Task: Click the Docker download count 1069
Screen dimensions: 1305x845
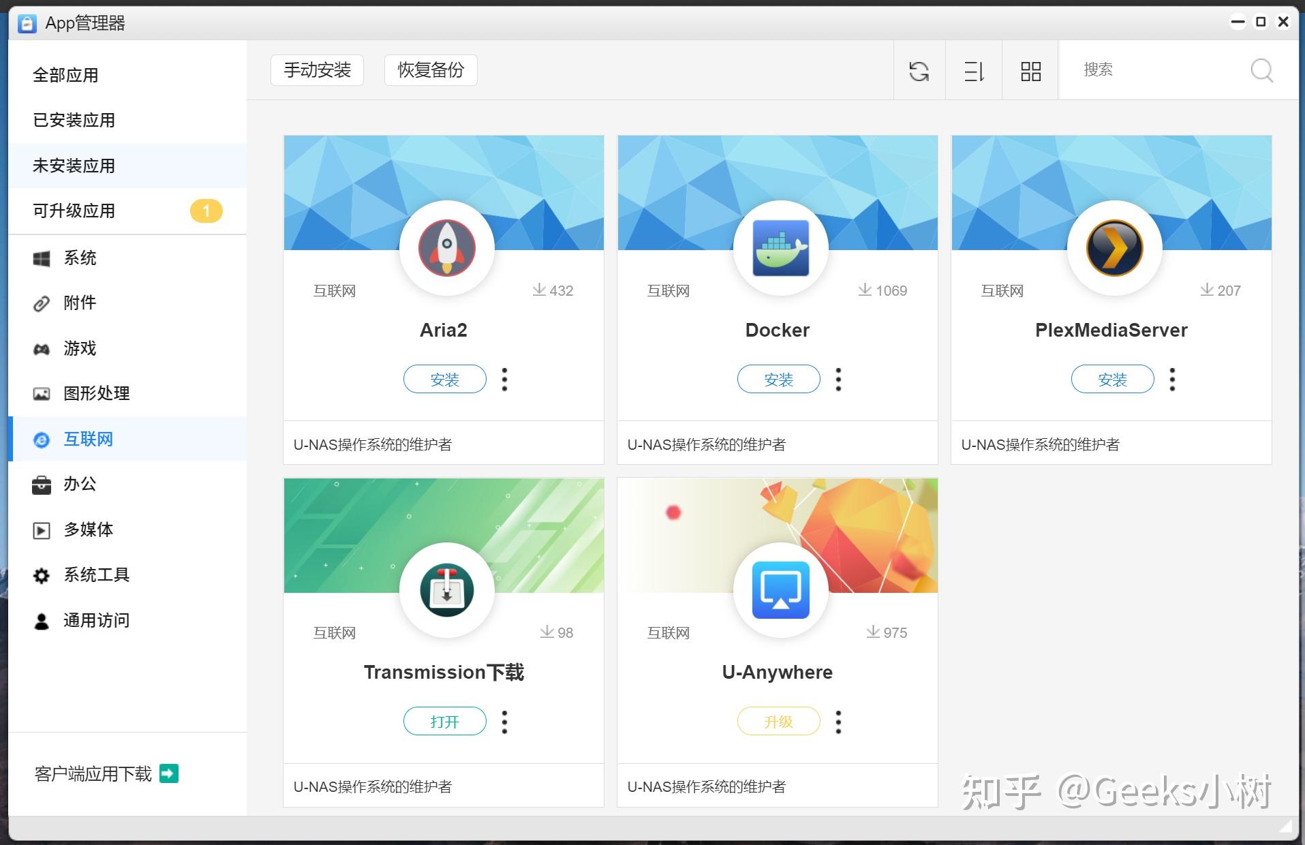Action: 882,291
